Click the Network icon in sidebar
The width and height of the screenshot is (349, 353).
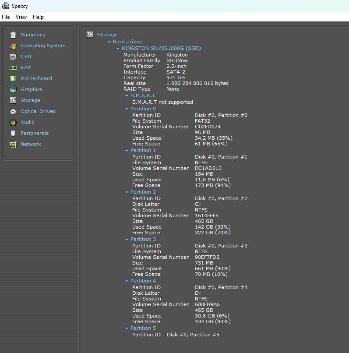pyautogui.click(x=13, y=144)
